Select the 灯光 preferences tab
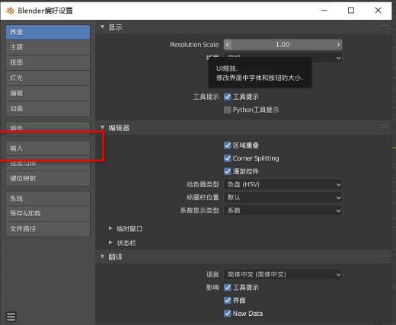The image size is (396, 325). [x=48, y=78]
